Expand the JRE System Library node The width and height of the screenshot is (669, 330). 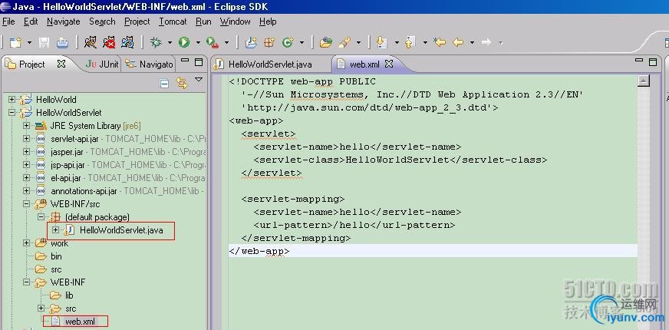coord(26,126)
